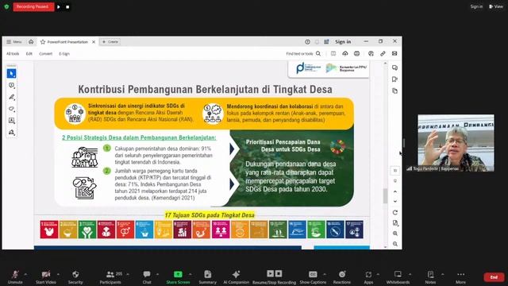Open audio options caret next to Unmute
Viewport: 508px width, 286px height.
pyautogui.click(x=25, y=274)
